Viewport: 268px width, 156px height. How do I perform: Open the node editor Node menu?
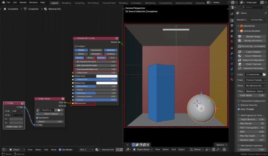(x=54, y=150)
